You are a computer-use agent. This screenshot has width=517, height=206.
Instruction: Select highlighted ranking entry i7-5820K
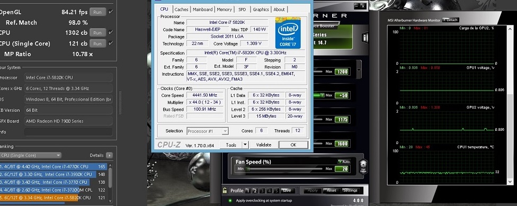click(52, 198)
